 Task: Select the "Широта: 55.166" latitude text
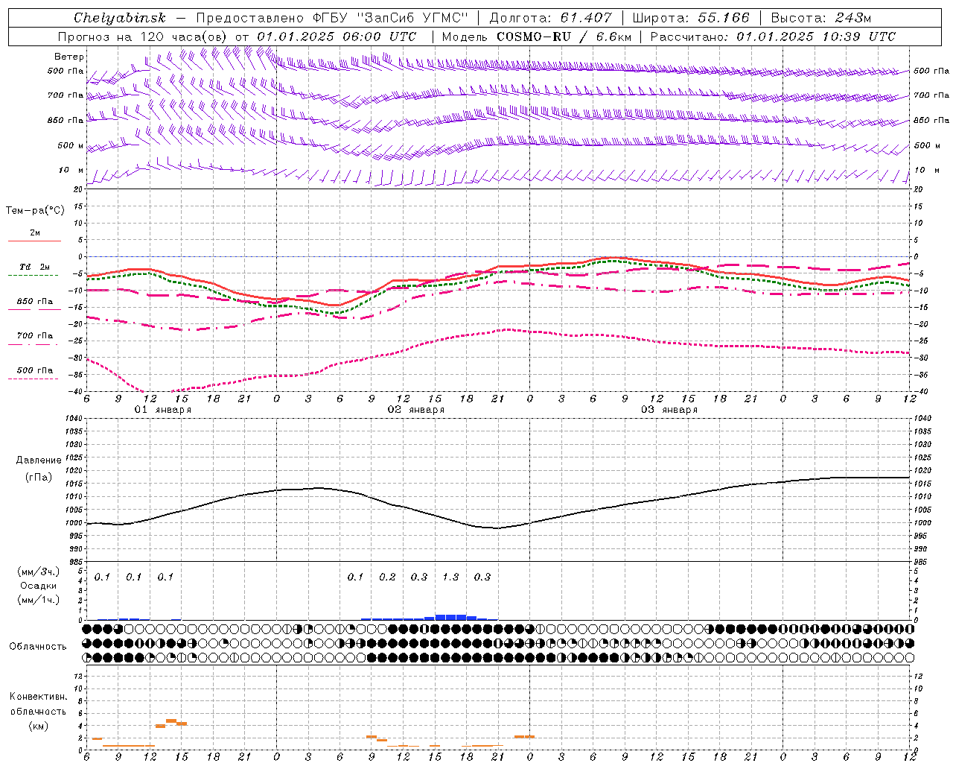pos(690,18)
